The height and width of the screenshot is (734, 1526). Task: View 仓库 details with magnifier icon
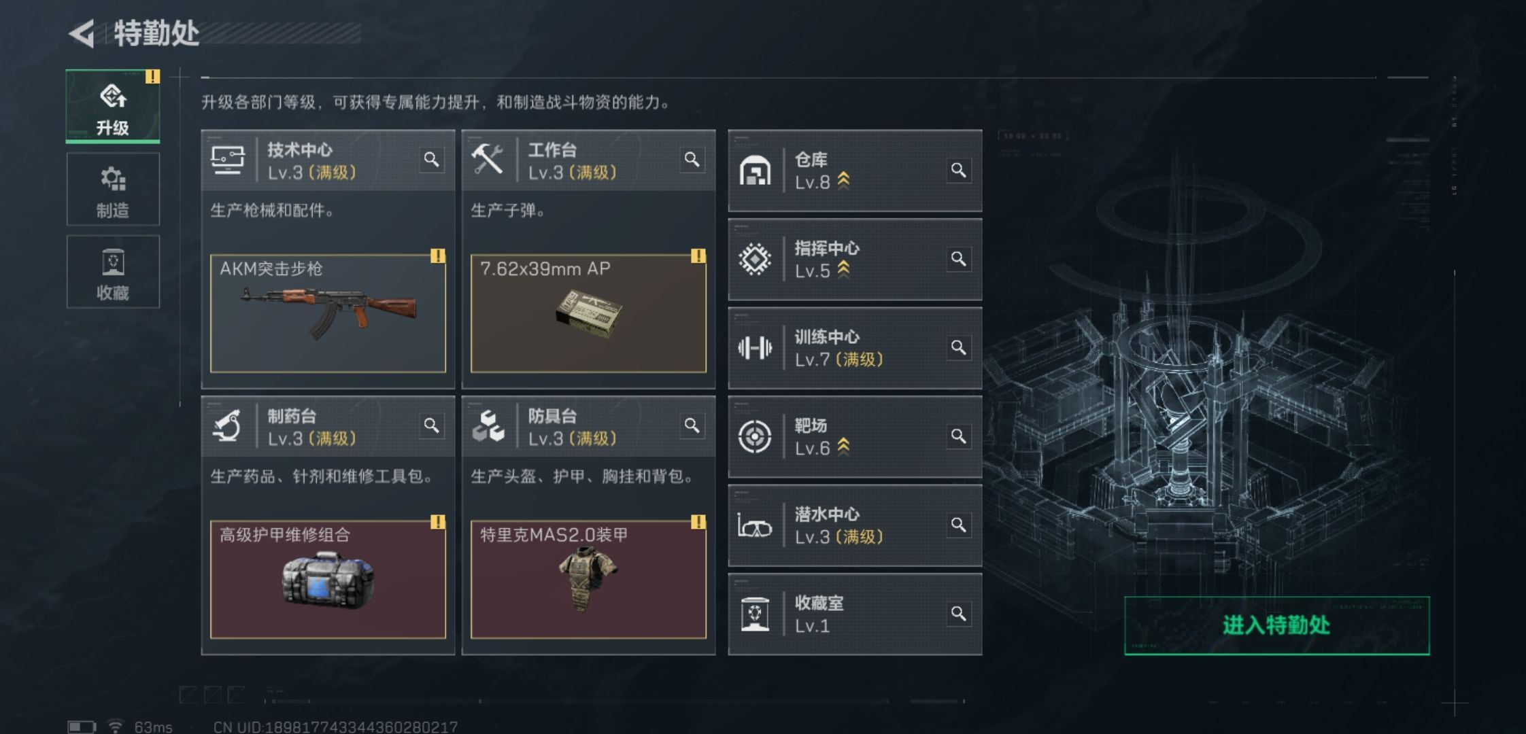tap(958, 170)
